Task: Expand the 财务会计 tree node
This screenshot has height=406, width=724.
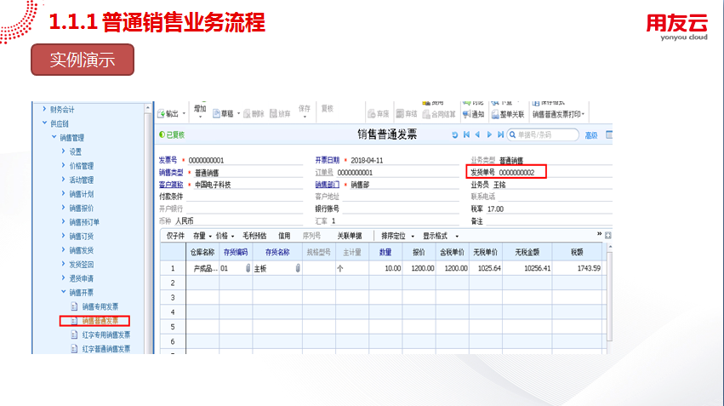Action: point(44,109)
